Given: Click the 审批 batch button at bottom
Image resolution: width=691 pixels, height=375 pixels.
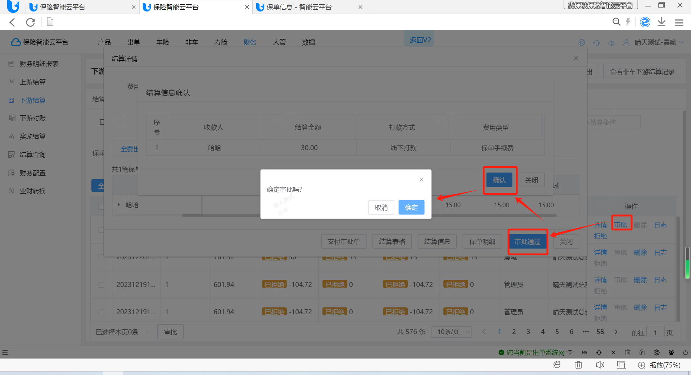Looking at the screenshot, I should (170, 332).
